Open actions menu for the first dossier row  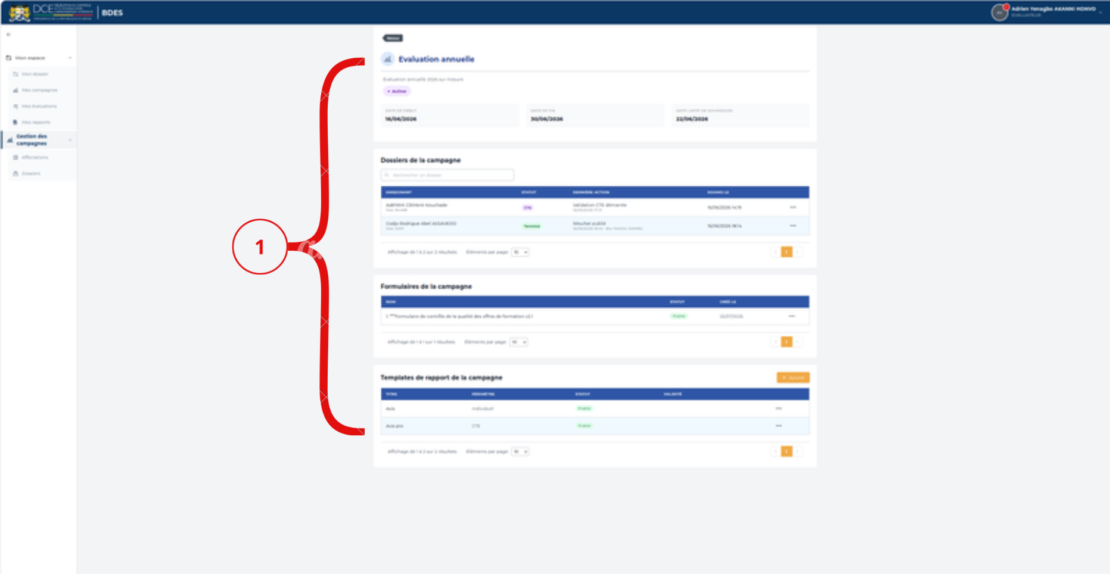click(793, 207)
